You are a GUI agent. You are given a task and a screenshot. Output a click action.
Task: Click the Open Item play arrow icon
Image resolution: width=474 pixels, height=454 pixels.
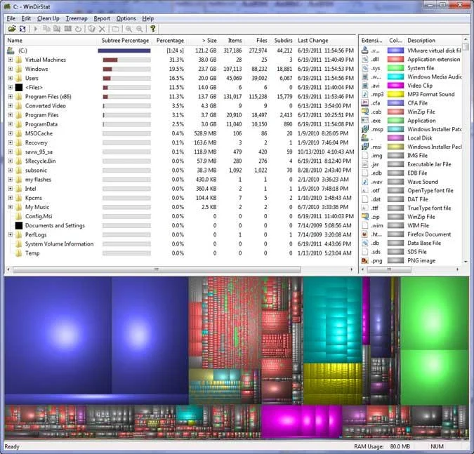(35, 29)
